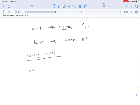140x105 pixels.
Task: Open the favorites/stickers tool
Action: (80, 6)
